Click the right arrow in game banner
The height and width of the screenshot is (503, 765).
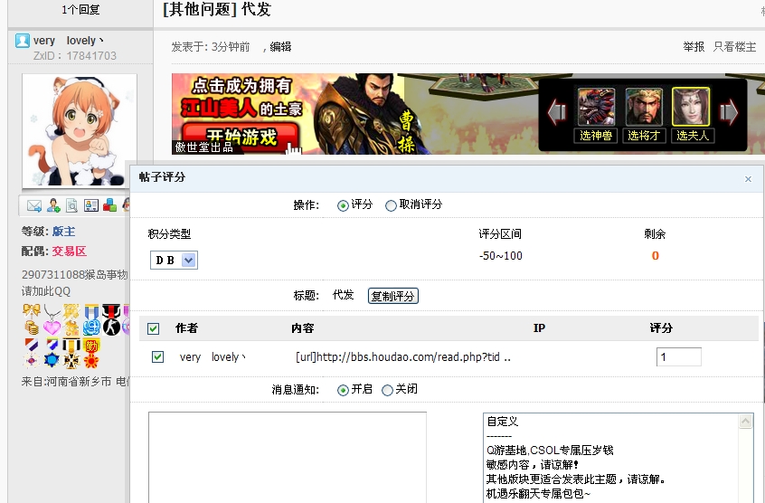[x=729, y=112]
